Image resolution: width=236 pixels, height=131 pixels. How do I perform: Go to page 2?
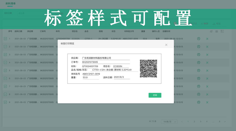point(194,122)
